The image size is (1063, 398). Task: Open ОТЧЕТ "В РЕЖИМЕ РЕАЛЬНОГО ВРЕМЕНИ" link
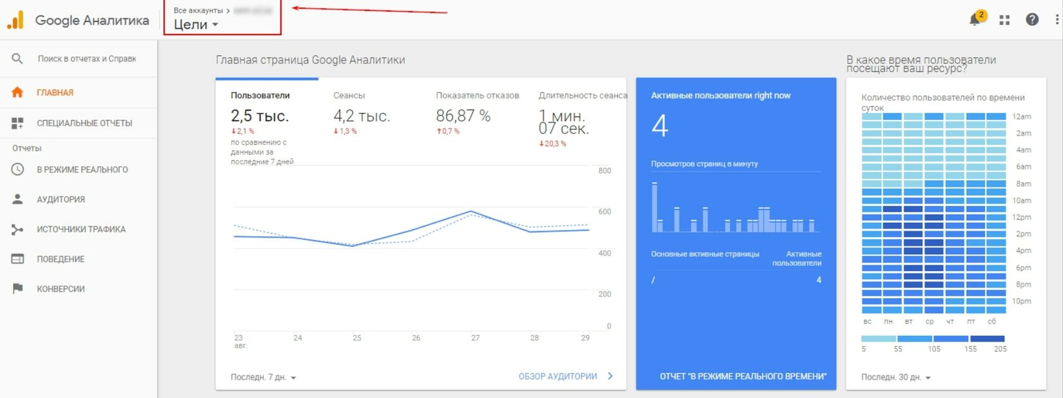pos(743,376)
